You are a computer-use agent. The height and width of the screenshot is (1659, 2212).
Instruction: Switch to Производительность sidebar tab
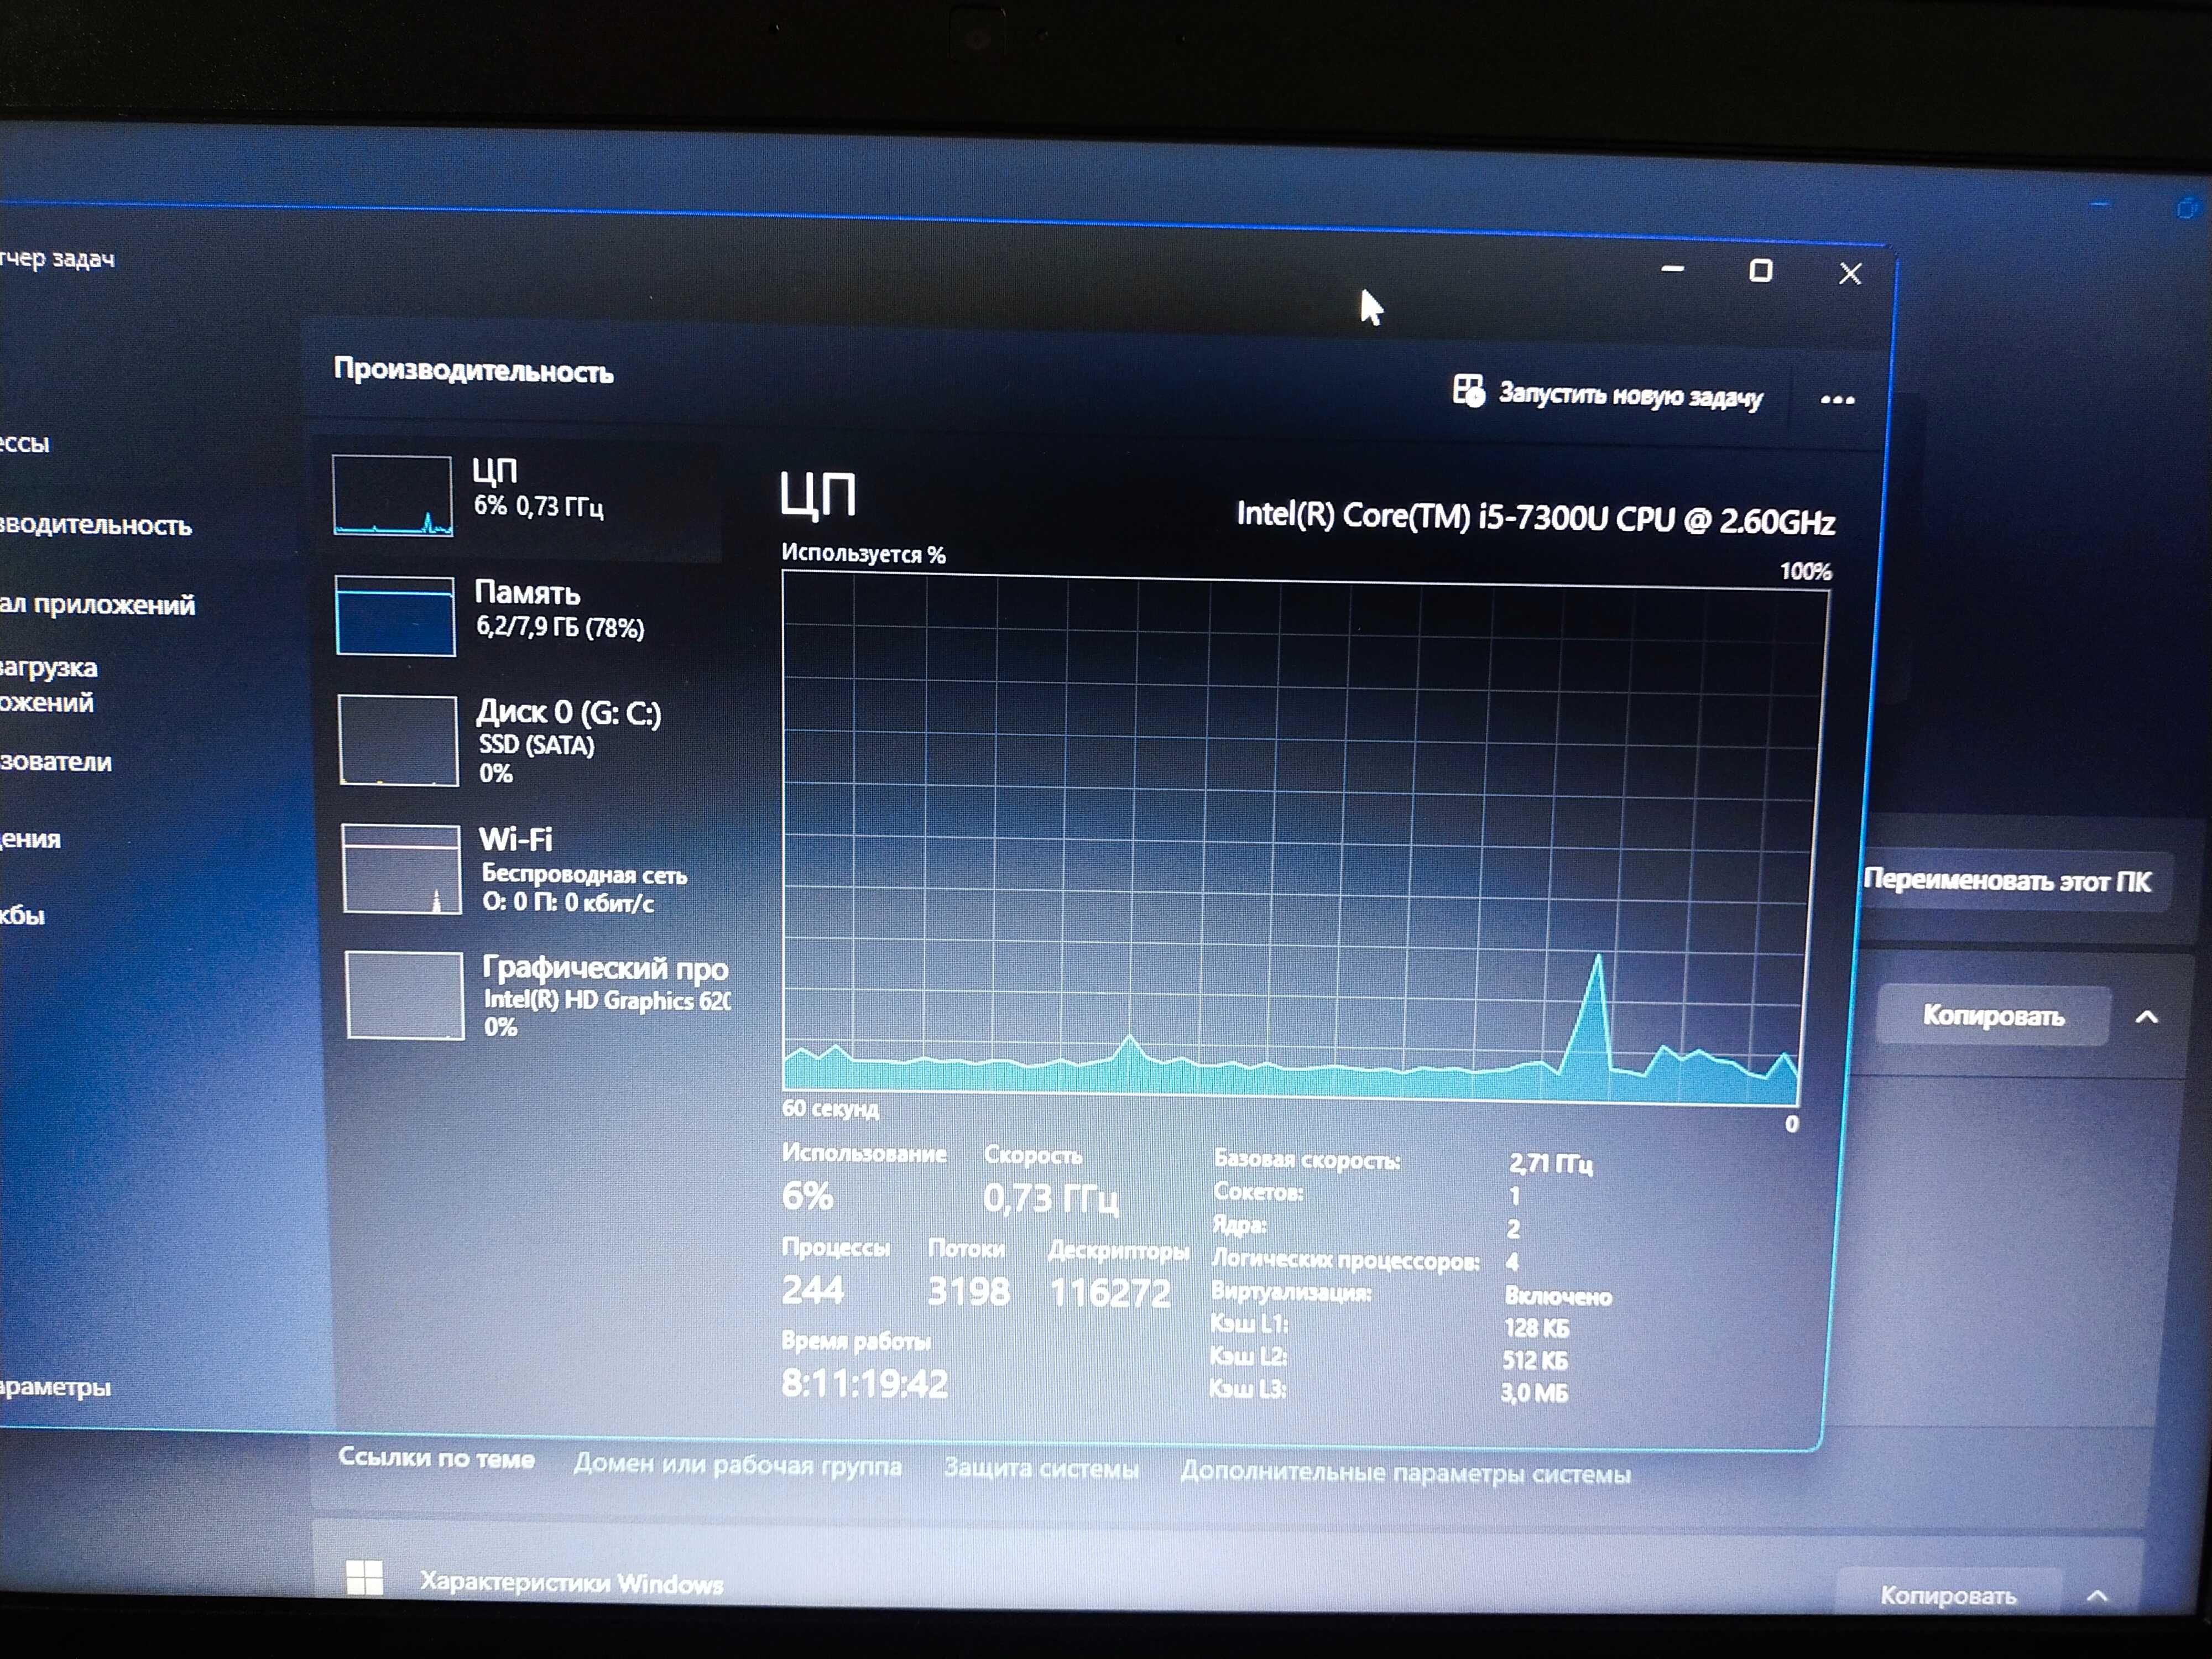coord(95,526)
